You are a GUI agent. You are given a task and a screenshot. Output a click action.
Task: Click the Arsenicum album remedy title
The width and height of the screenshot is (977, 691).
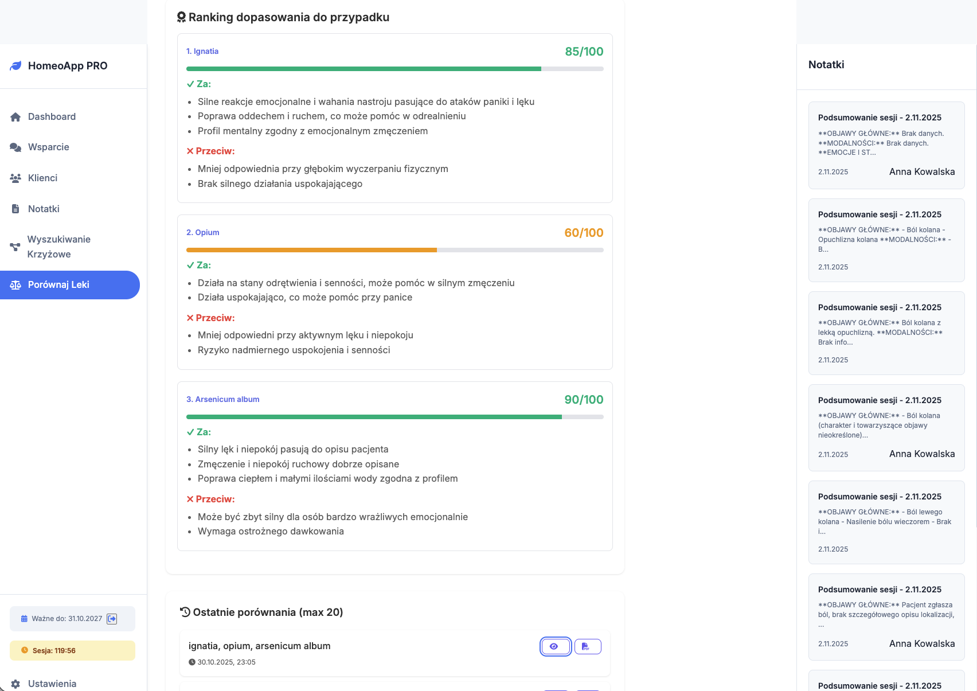pyautogui.click(x=222, y=399)
